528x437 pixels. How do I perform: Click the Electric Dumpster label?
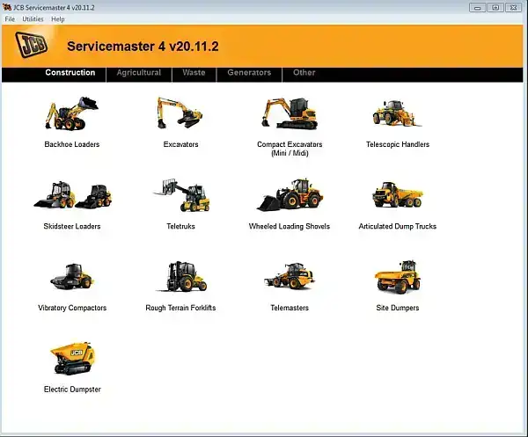tap(72, 390)
